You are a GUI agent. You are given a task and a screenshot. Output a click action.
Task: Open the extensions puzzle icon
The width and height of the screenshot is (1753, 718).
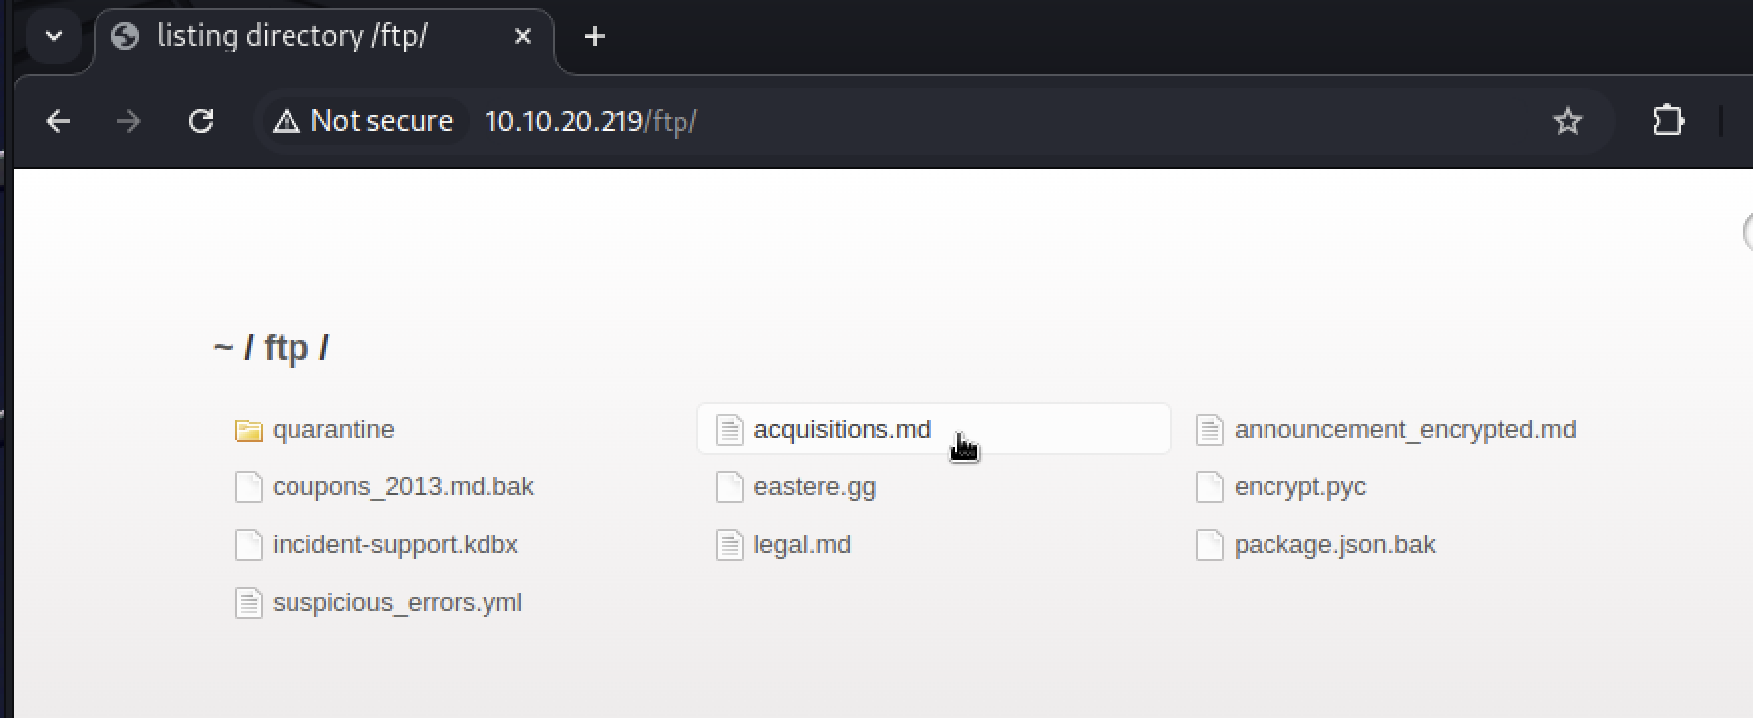coord(1667,121)
